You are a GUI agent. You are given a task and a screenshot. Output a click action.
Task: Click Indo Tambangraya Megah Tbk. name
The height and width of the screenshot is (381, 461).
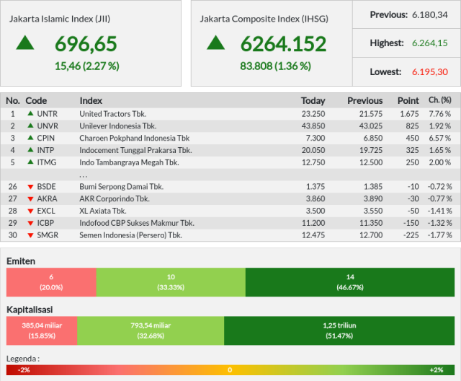point(129,162)
